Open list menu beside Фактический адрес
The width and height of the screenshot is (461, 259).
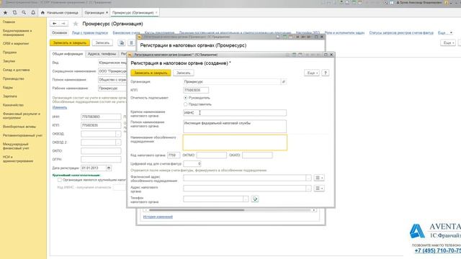click(319, 178)
